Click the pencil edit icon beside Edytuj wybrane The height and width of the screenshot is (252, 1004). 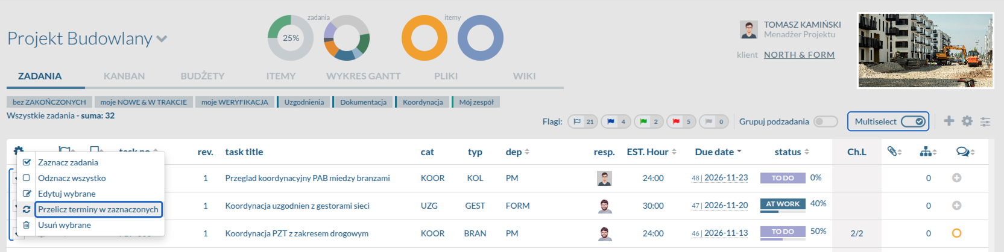tap(27, 194)
